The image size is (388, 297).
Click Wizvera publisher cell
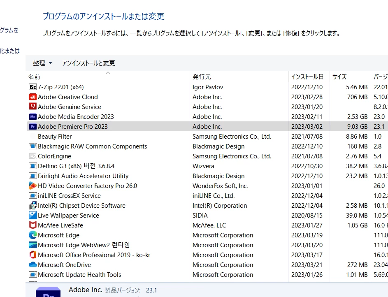tap(203, 166)
